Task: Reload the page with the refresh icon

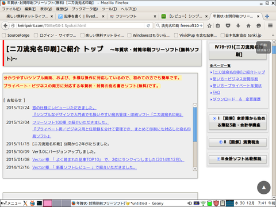Action: point(148,26)
